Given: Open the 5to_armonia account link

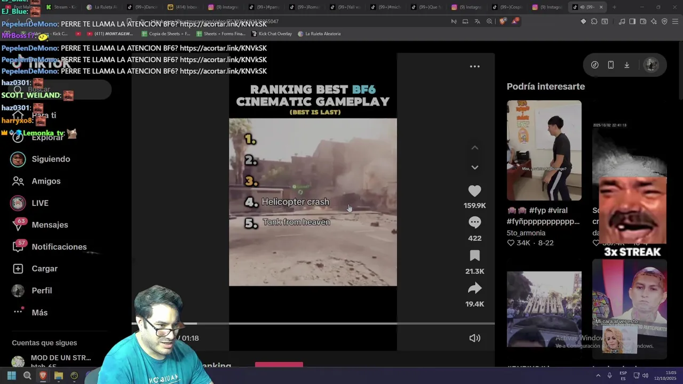Looking at the screenshot, I should (526, 233).
